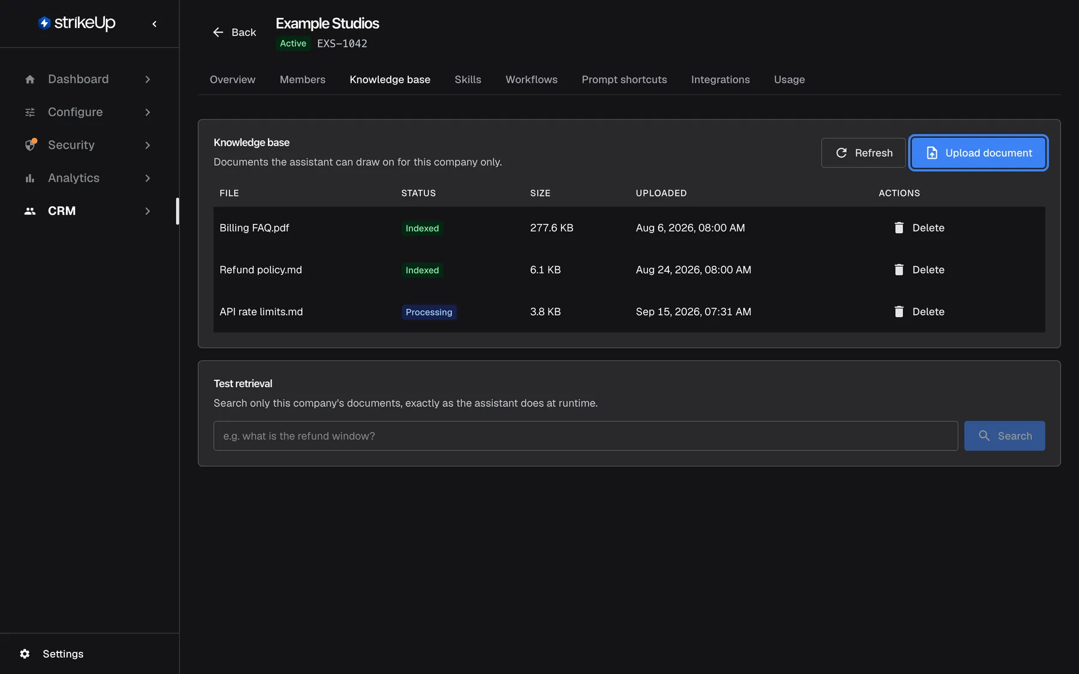The width and height of the screenshot is (1079, 674).
Task: Click the strikeUp lightning logo icon
Action: [44, 23]
